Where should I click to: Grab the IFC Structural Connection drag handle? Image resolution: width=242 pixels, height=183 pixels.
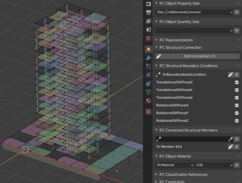(238, 47)
